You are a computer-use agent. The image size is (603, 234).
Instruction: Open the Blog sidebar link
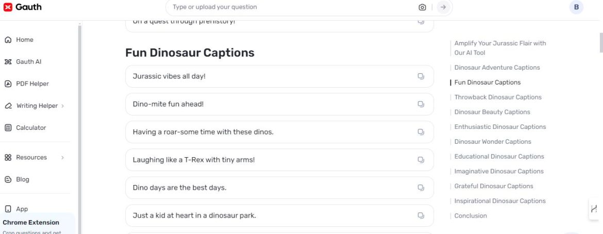click(22, 179)
